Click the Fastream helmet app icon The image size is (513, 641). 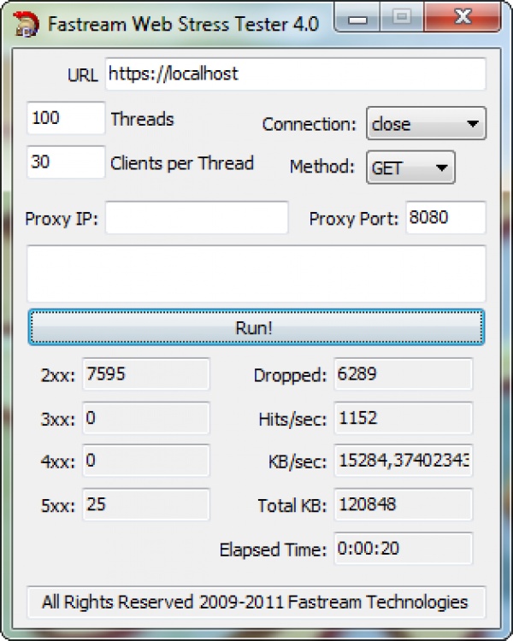coord(26,24)
